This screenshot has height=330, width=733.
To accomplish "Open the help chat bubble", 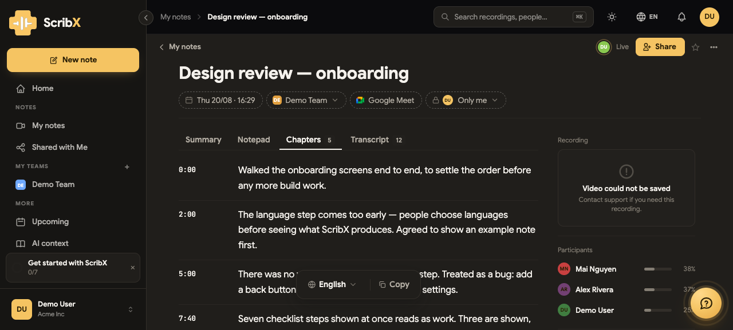I will pyautogui.click(x=706, y=303).
